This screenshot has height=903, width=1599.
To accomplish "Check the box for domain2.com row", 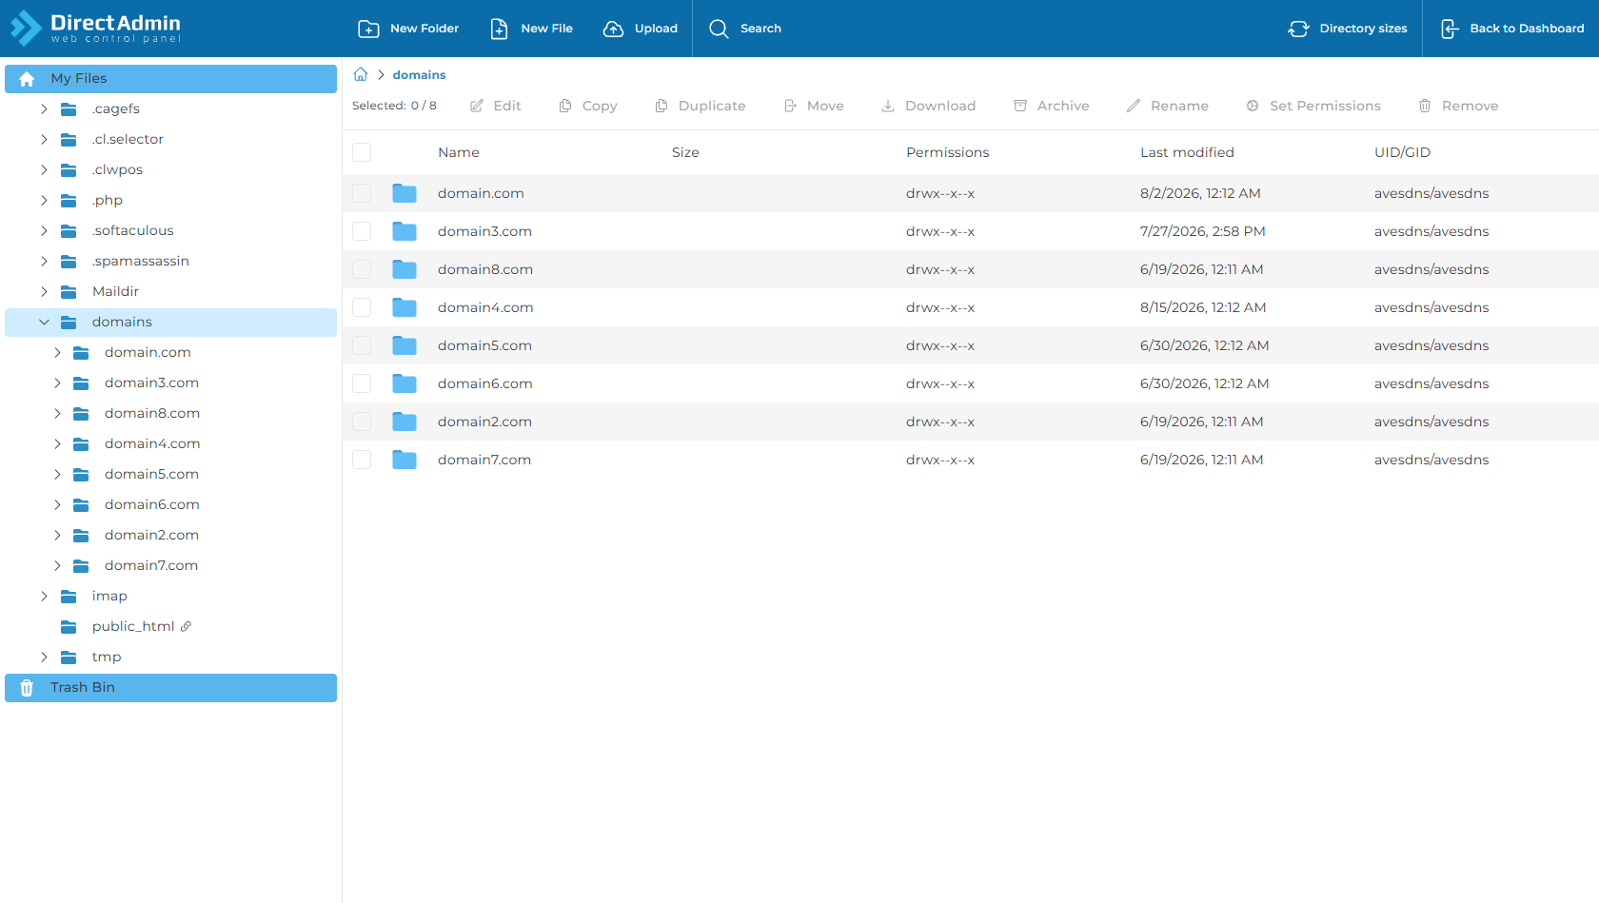I will pos(362,422).
